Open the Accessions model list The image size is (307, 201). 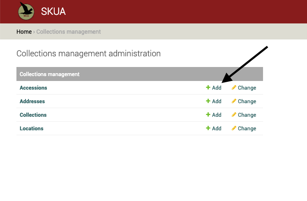pos(33,88)
